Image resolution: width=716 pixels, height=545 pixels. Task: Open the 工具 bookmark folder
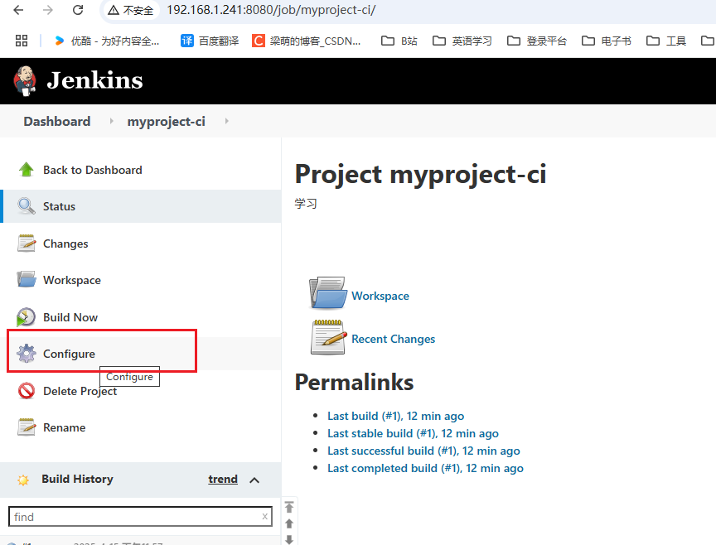tap(666, 41)
